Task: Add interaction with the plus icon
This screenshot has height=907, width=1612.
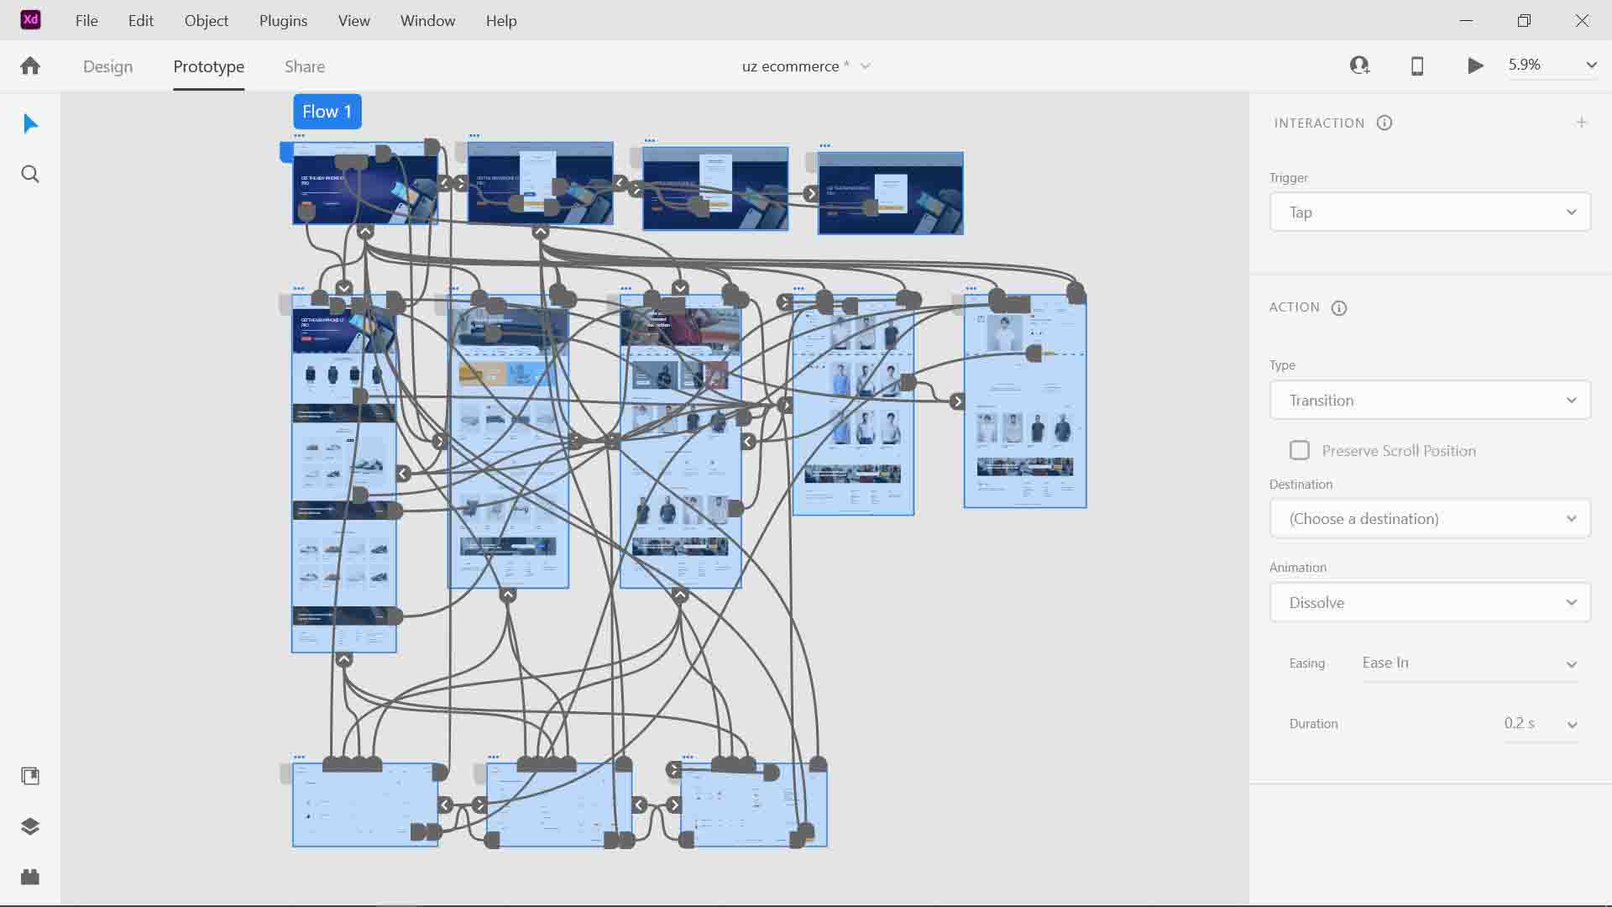Action: pyautogui.click(x=1581, y=123)
